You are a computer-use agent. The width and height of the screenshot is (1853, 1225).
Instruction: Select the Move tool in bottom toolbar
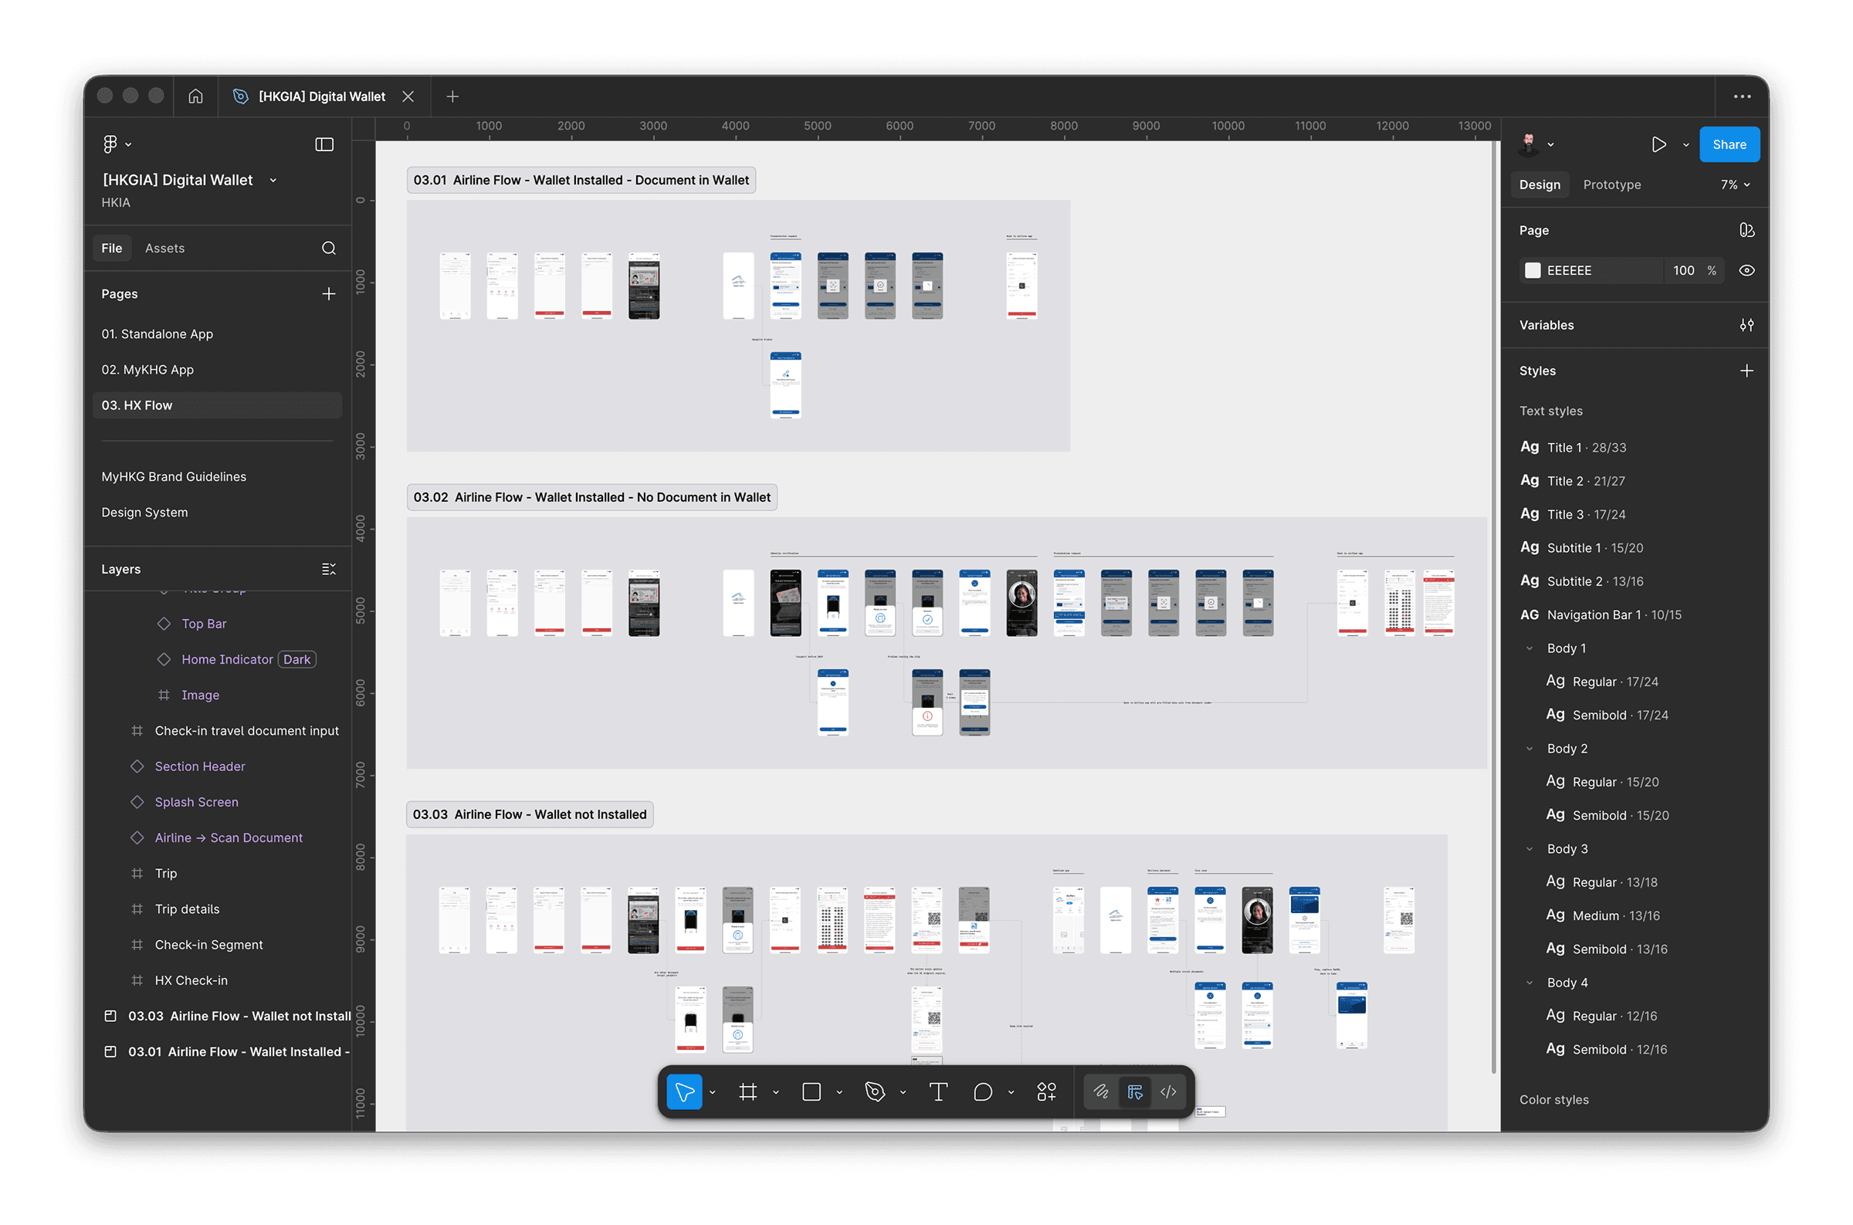[683, 1091]
